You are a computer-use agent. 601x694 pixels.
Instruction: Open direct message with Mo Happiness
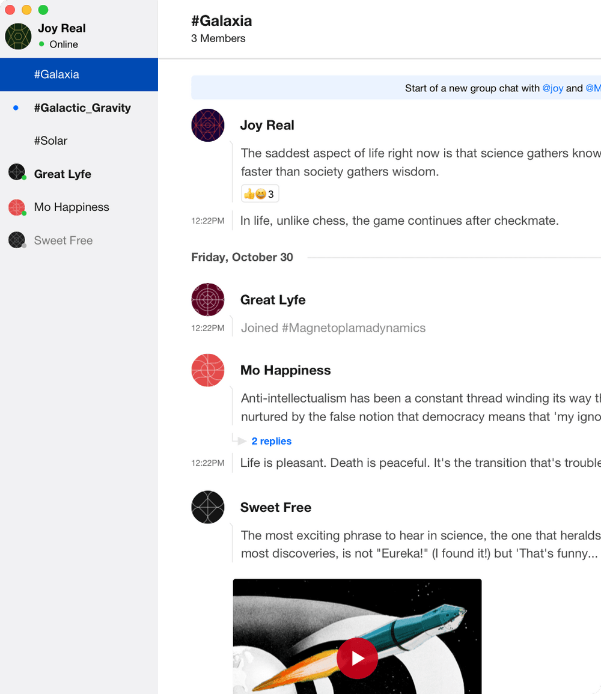[72, 207]
